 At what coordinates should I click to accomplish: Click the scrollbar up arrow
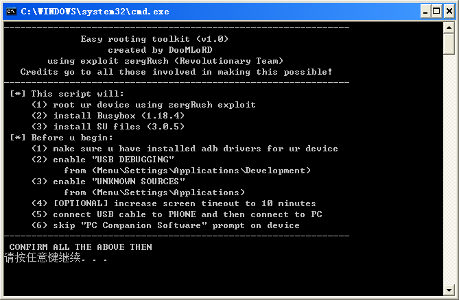(449, 27)
